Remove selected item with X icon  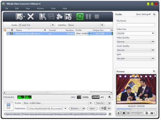[x=30, y=17]
